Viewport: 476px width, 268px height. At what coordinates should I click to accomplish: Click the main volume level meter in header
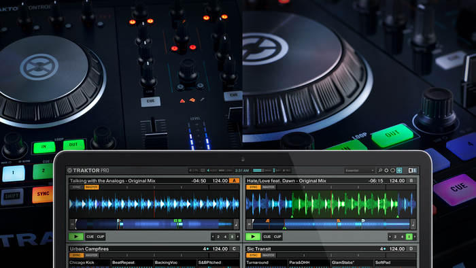(x=258, y=171)
